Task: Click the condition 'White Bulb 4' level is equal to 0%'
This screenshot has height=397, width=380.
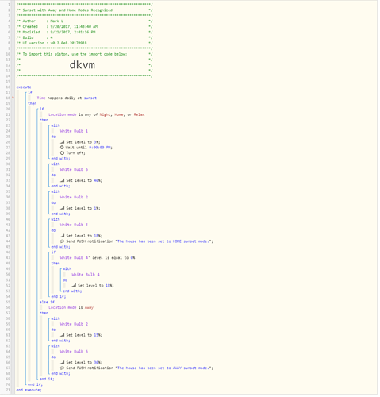Action: (98, 258)
